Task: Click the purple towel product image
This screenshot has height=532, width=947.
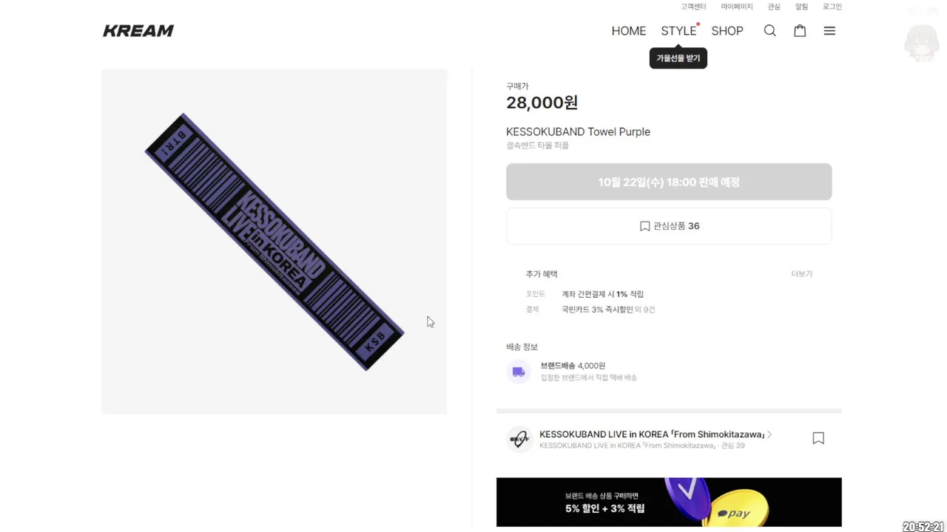Action: tap(274, 242)
